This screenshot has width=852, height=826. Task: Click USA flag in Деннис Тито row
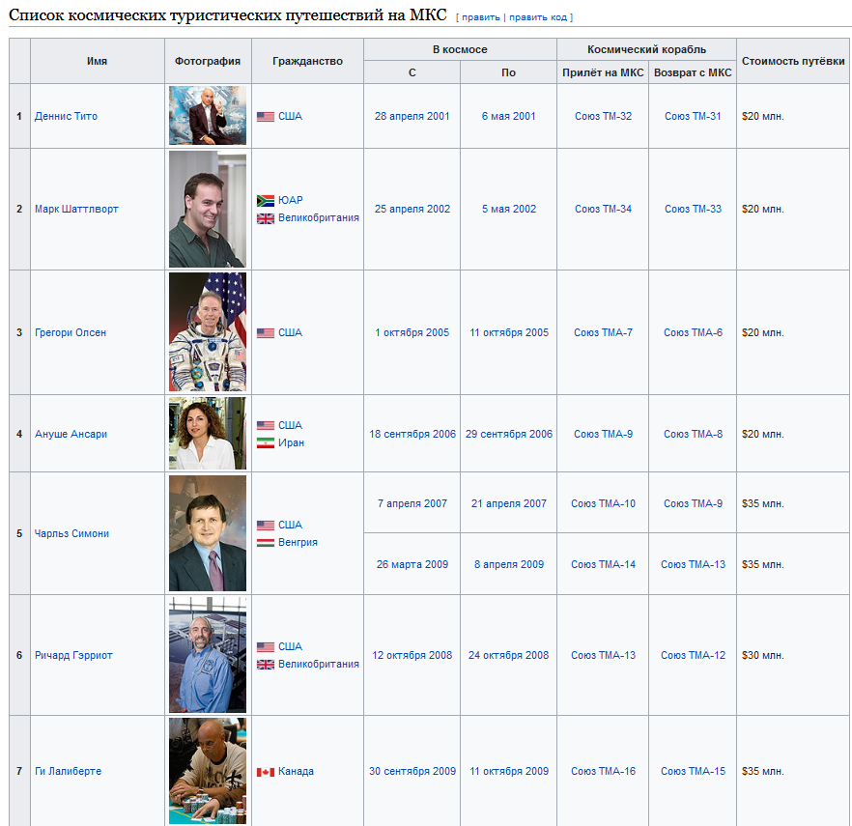(x=266, y=117)
